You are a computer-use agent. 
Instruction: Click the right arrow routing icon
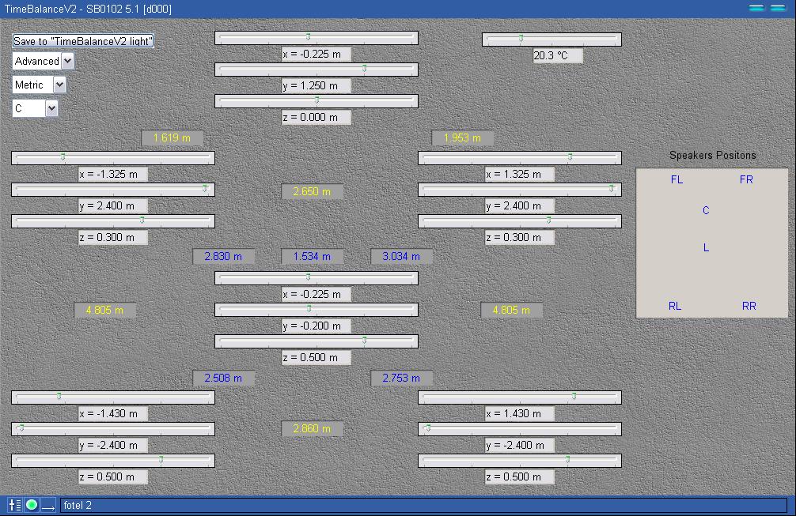[48, 506]
